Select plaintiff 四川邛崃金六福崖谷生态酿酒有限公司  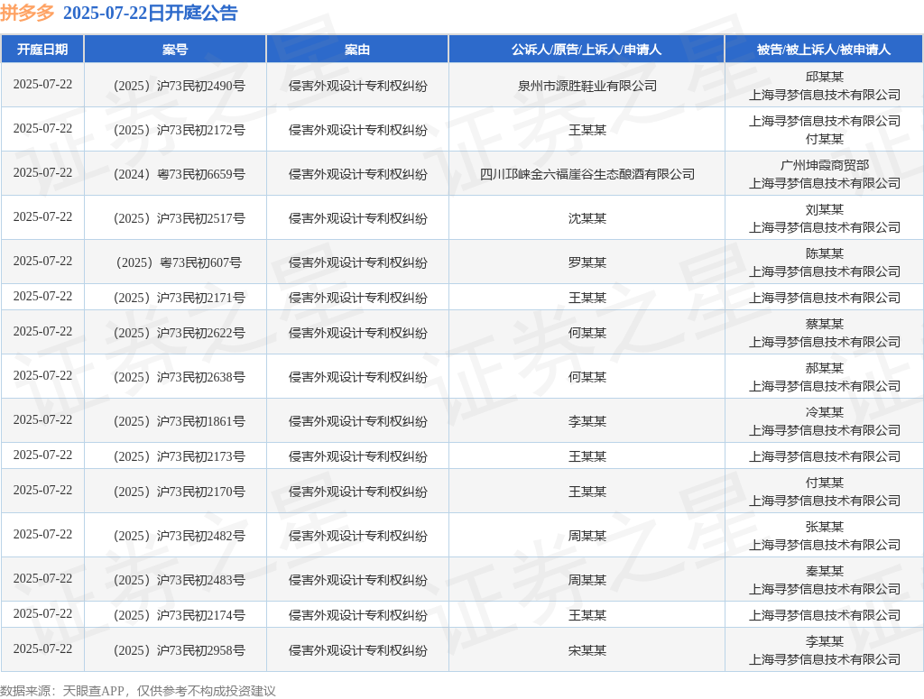tap(587, 174)
